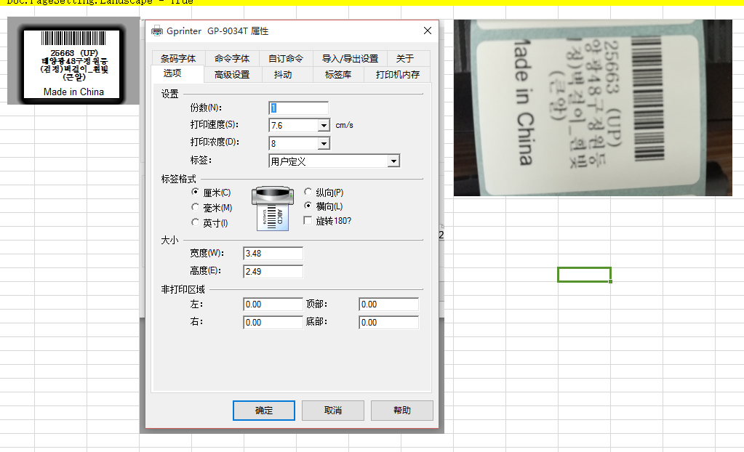
Task: Click the green selected spreadsheet cell
Action: [584, 275]
